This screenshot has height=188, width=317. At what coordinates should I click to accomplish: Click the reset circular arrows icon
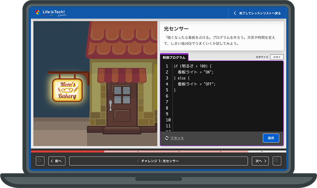[x=167, y=138]
